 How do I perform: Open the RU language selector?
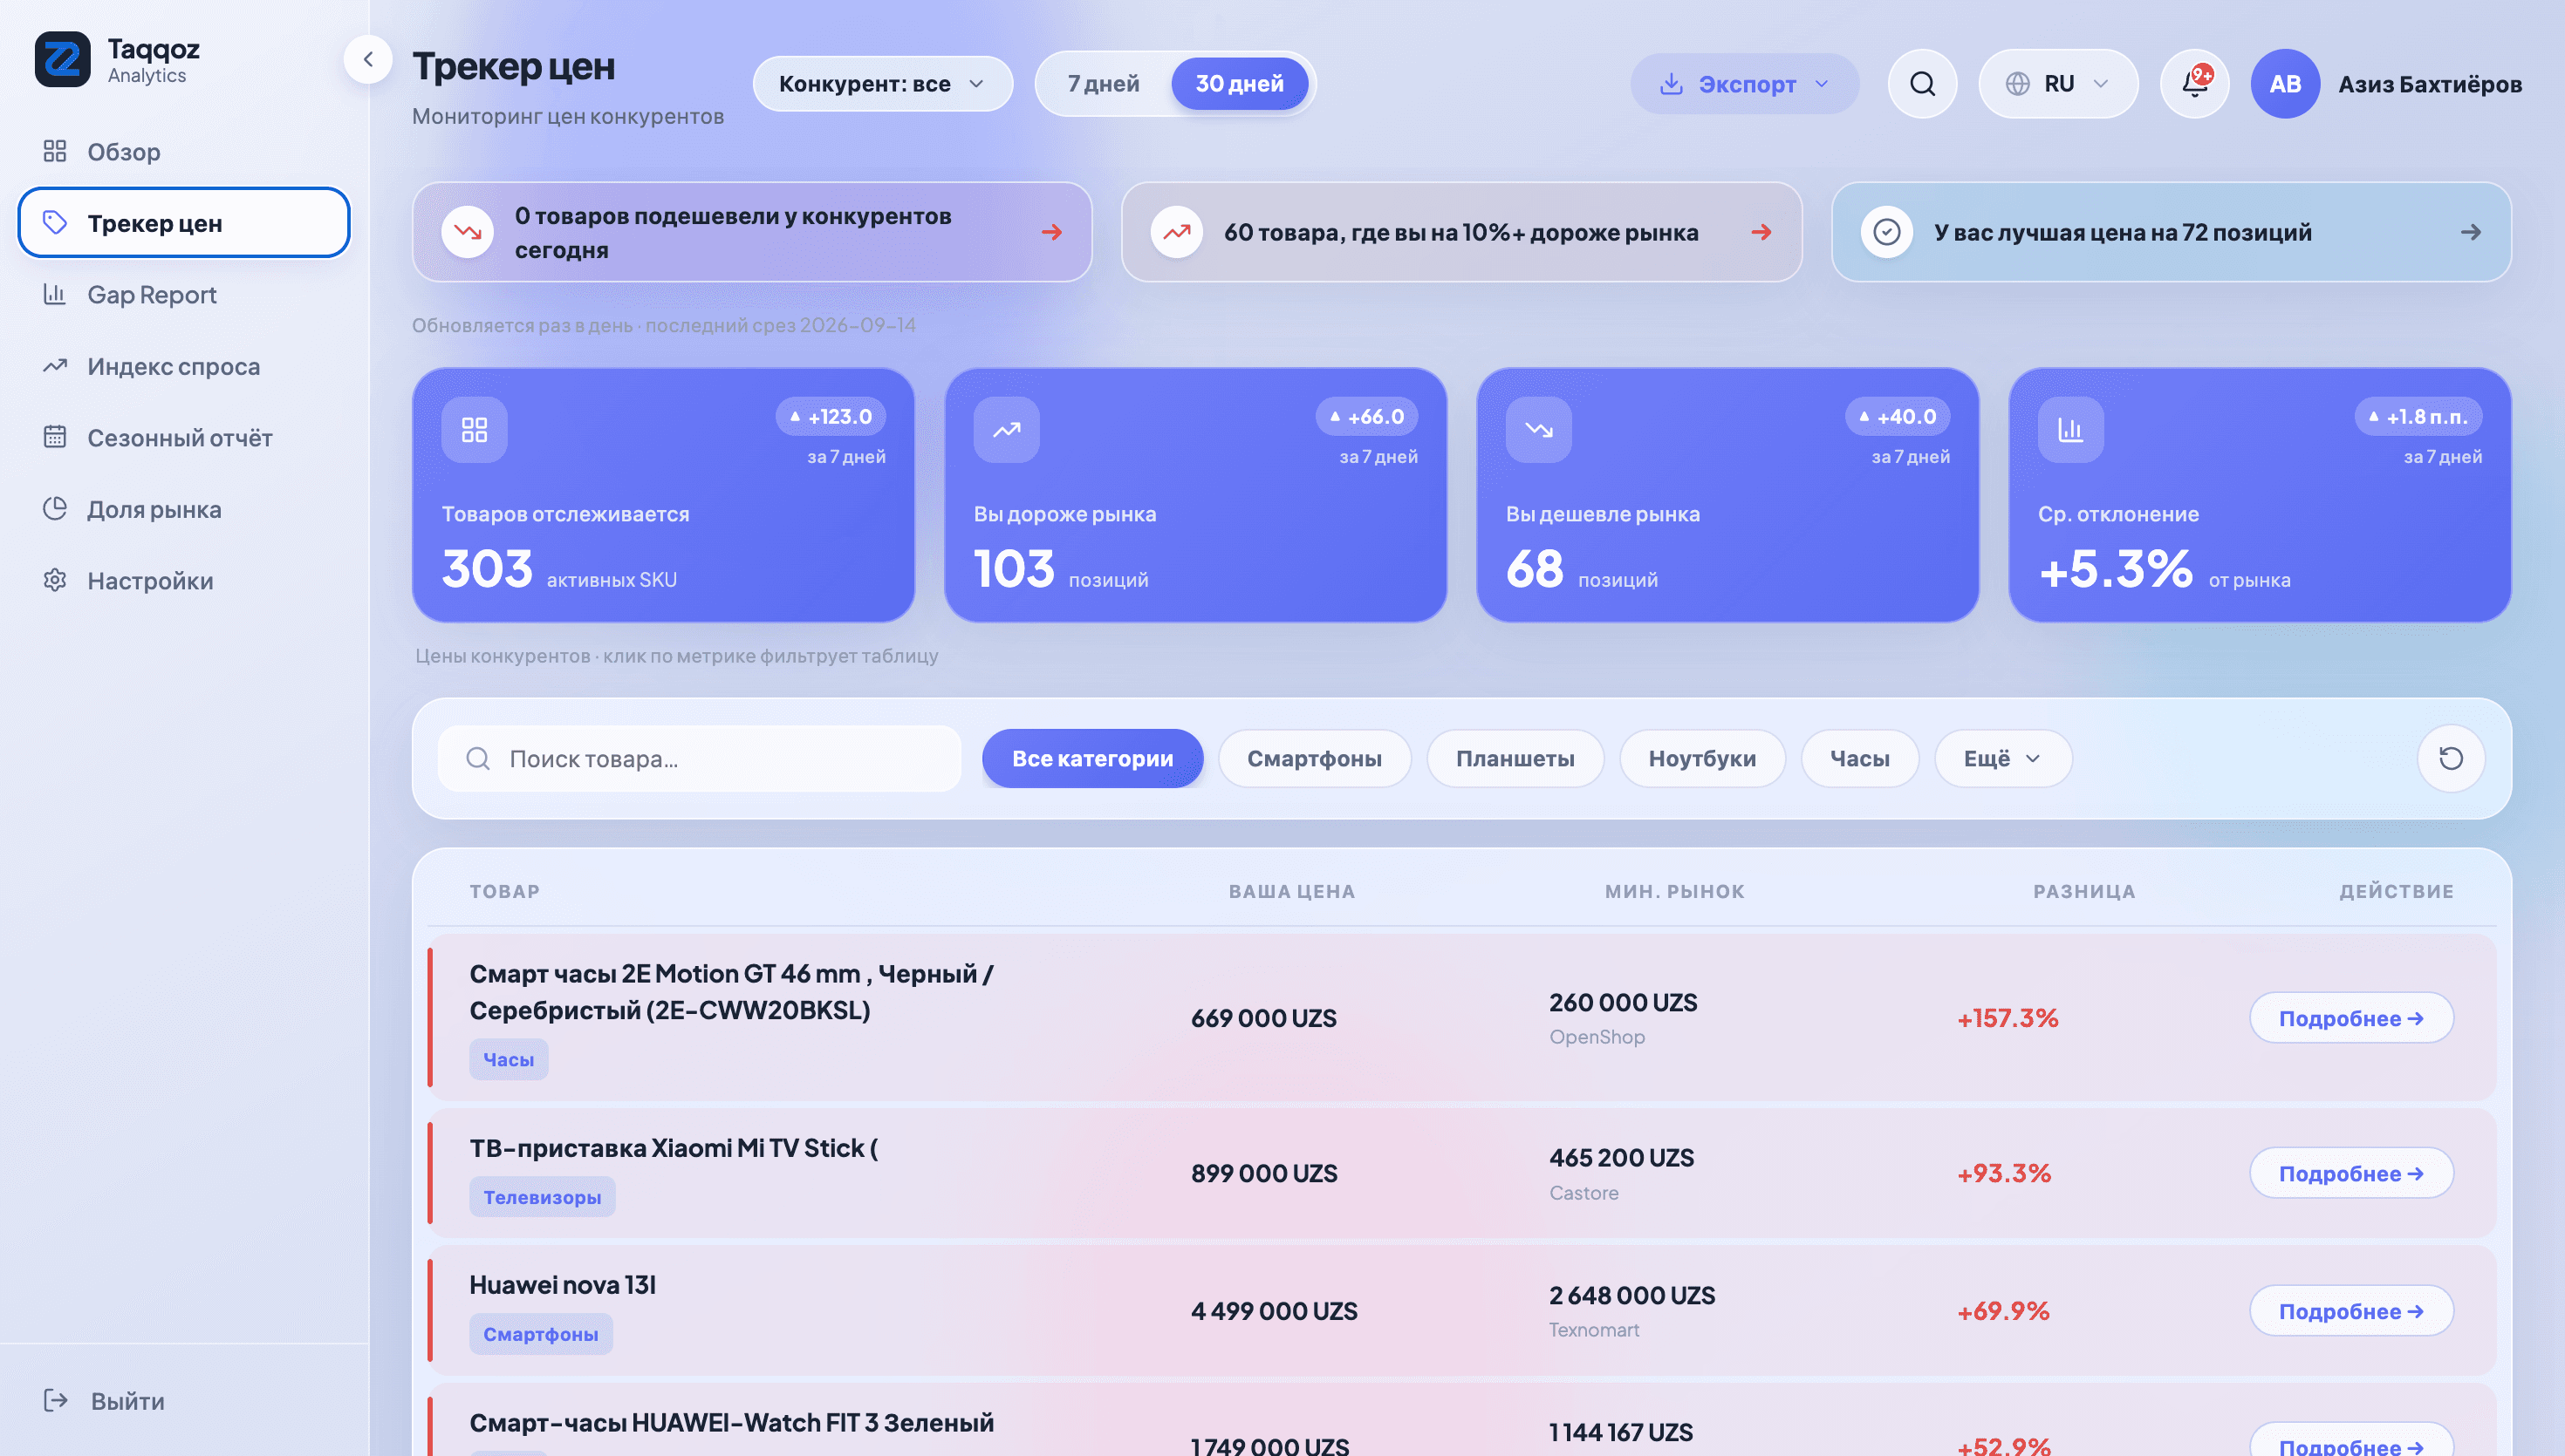click(2058, 84)
